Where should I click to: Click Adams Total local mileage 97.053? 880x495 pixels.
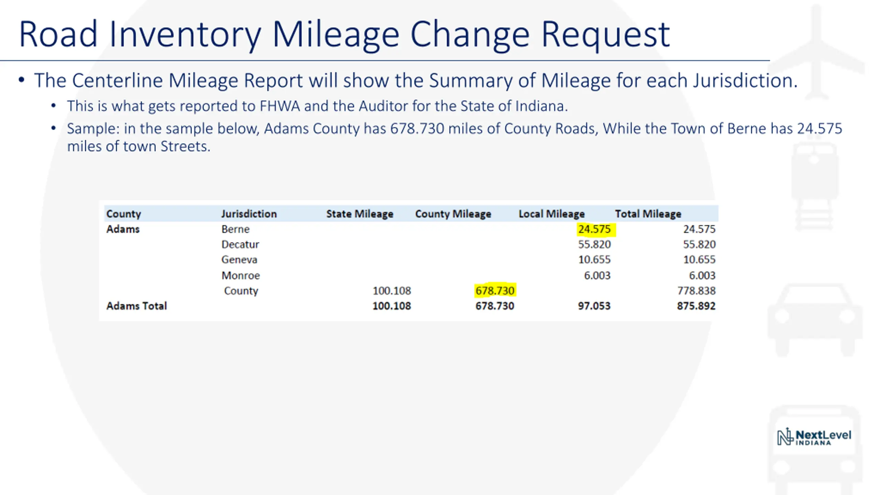point(594,306)
